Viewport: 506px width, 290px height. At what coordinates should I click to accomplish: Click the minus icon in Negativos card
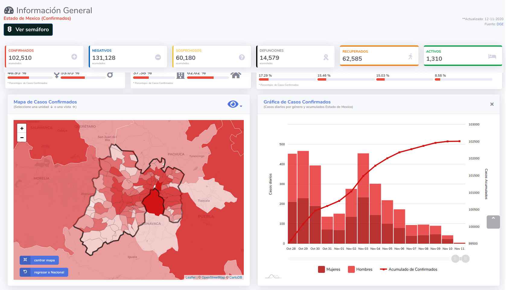pos(158,57)
